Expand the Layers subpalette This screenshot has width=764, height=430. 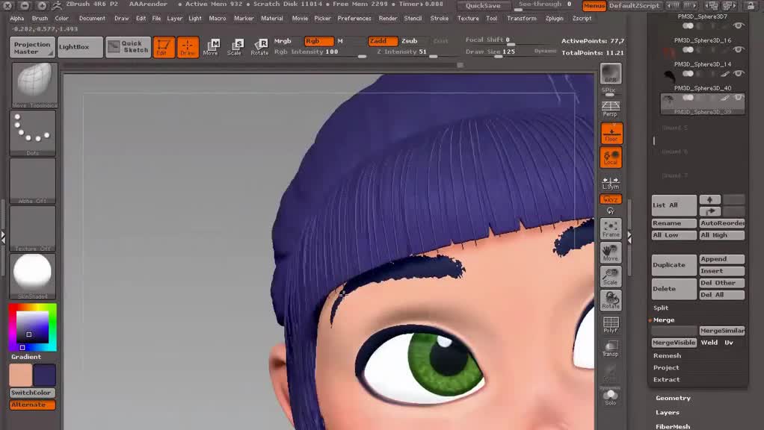pos(667,413)
